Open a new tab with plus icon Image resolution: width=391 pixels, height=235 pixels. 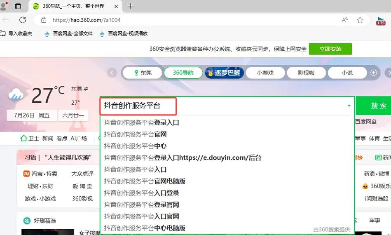point(131,6)
